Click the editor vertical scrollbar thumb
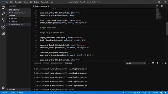168x94 pixels. (x=167, y=29)
